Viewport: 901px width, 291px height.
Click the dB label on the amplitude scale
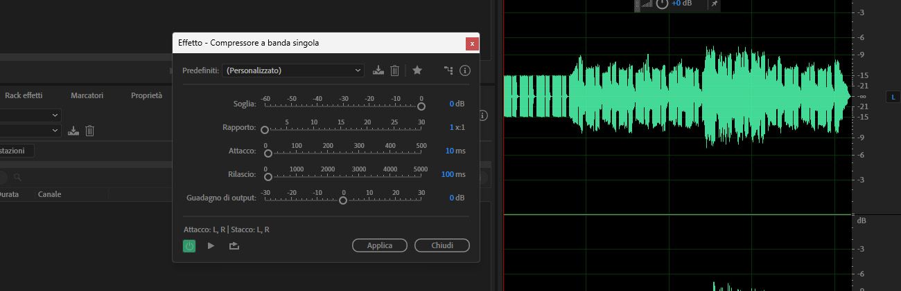click(862, 220)
